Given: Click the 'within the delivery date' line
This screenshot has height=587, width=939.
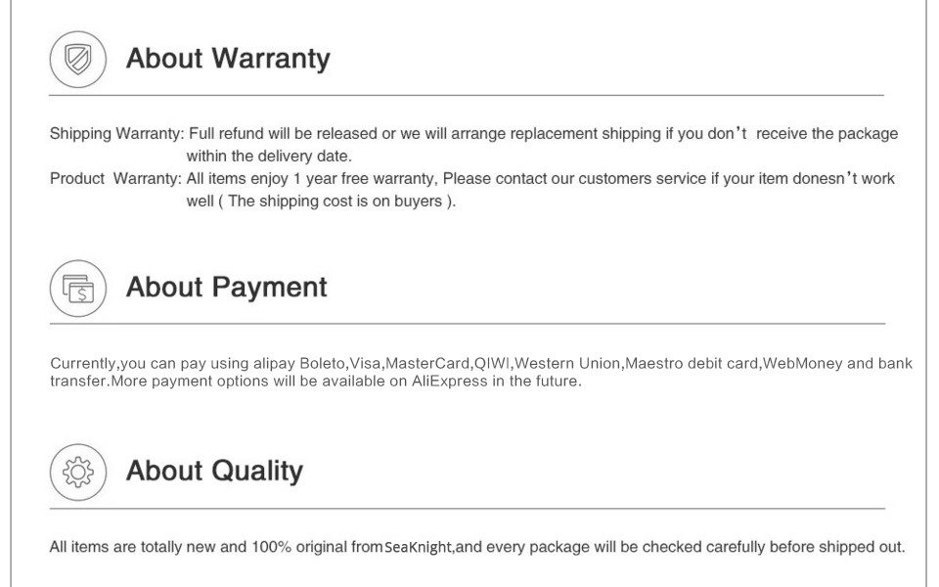Looking at the screenshot, I should click(269, 156).
